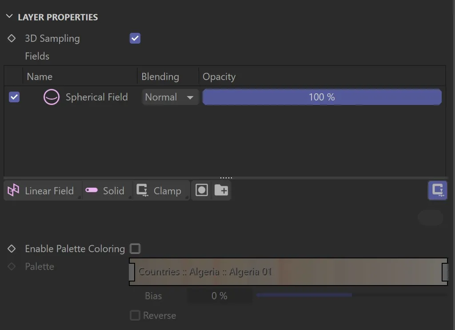Click the Opacity column header
455x330 pixels.
219,76
